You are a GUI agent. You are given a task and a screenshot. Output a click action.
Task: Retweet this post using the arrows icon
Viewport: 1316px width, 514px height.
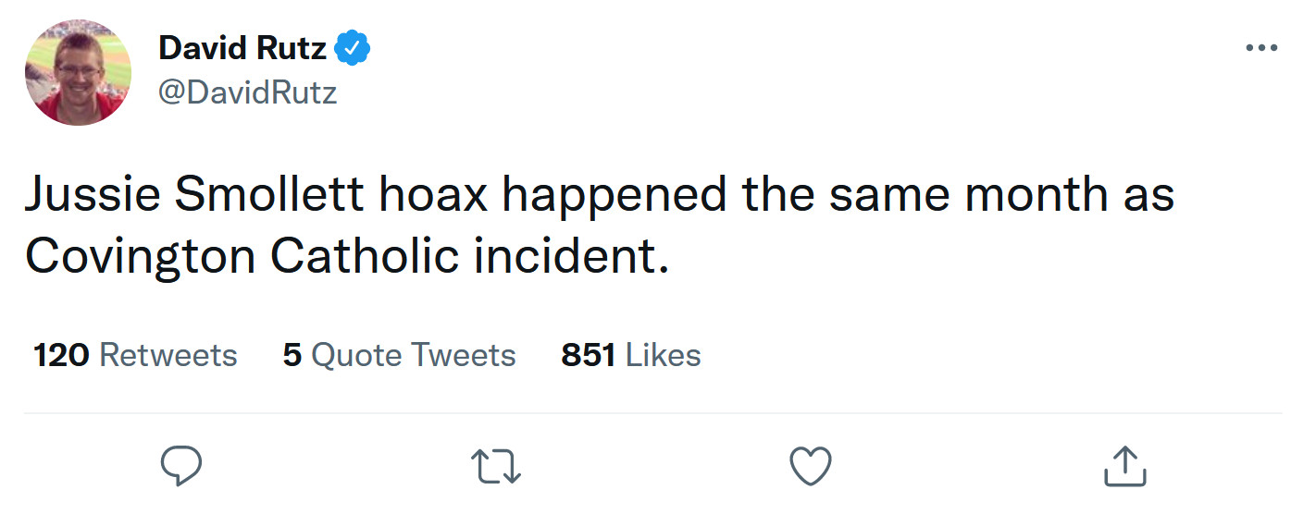[497, 466]
